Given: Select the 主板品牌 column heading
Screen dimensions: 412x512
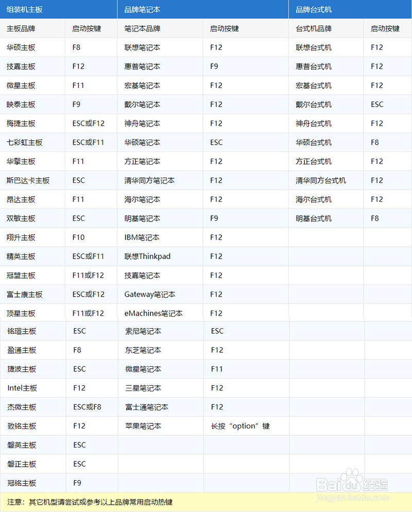Looking at the screenshot, I should (x=21, y=28).
